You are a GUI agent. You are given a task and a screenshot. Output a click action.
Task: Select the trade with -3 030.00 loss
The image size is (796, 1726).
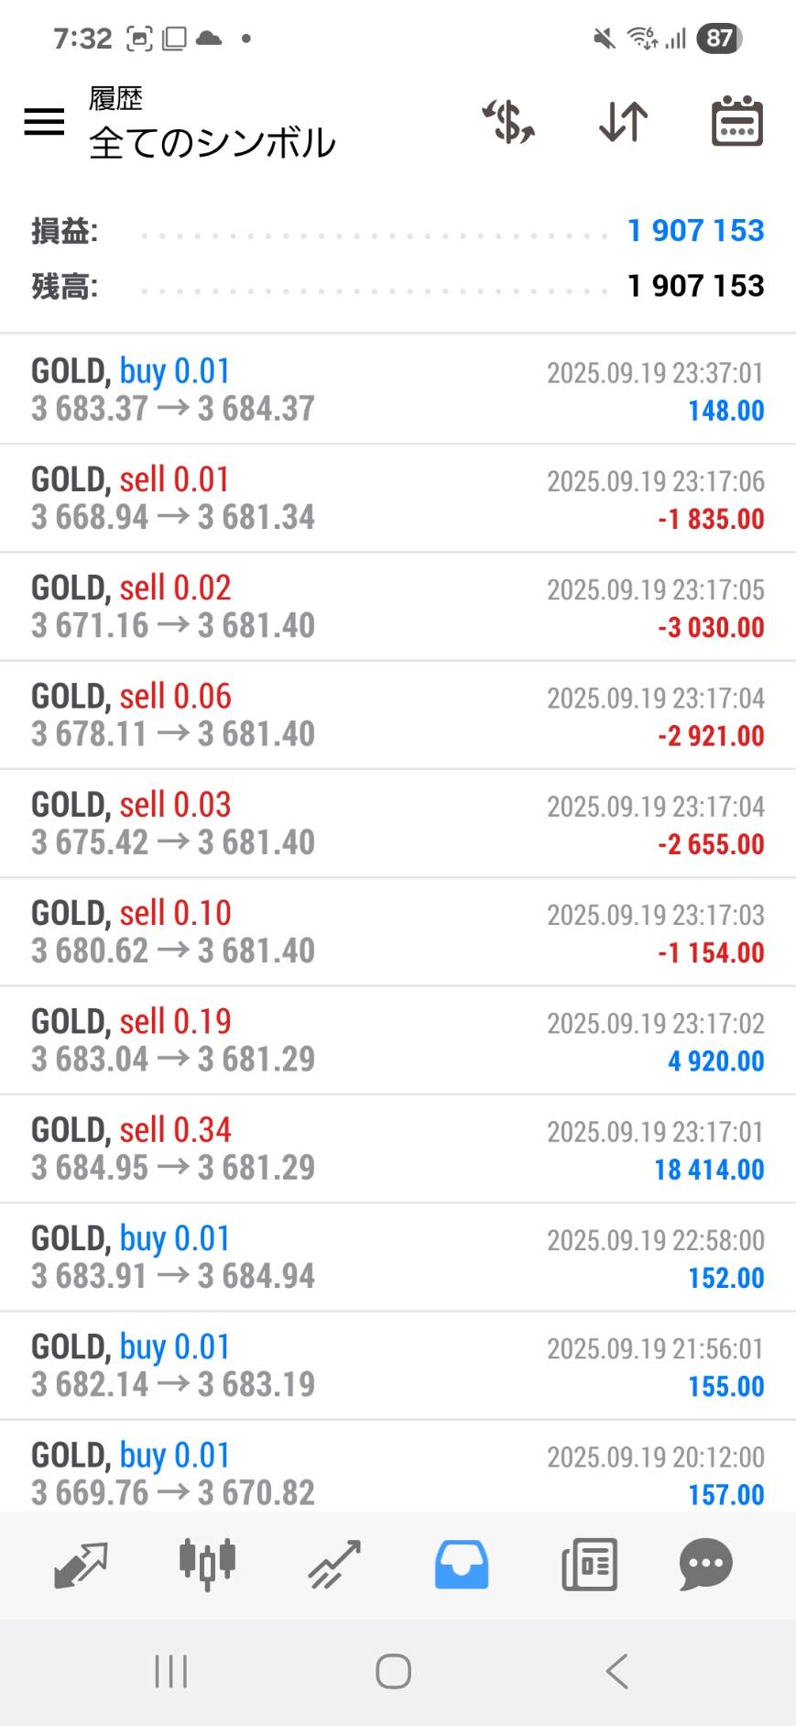click(398, 607)
